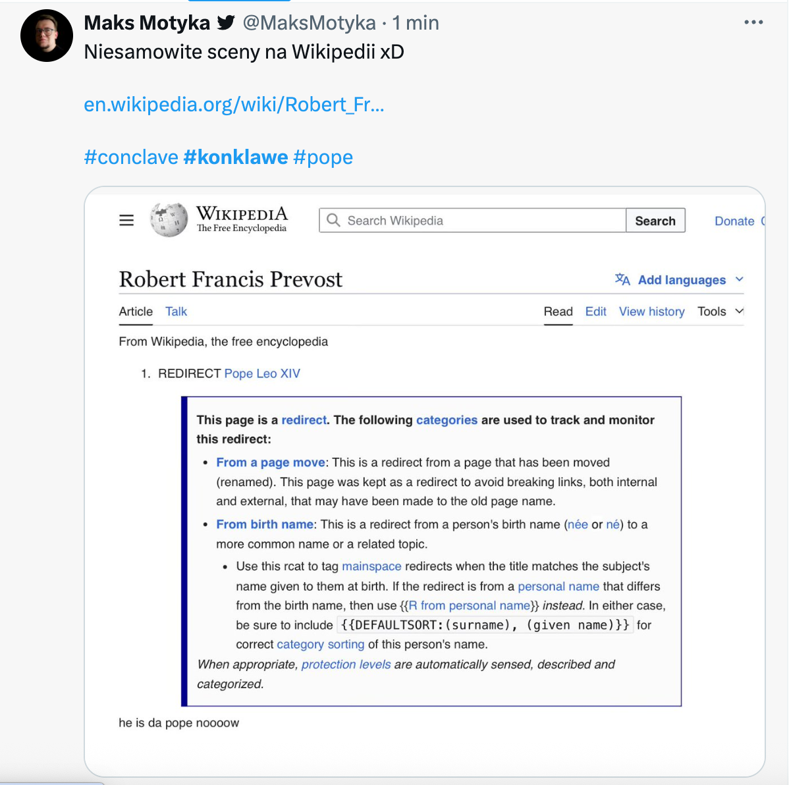Screen dimensions: 789x785
Task: Open the View history tab
Action: click(x=651, y=311)
